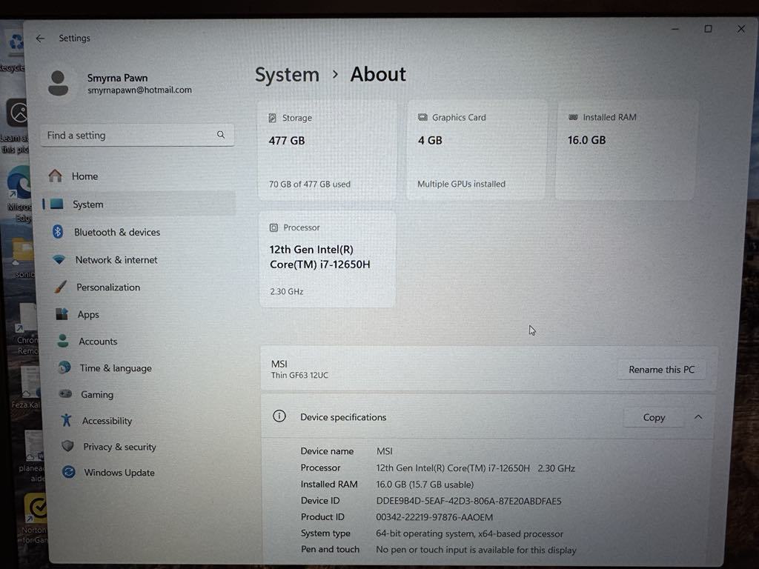This screenshot has width=759, height=569.
Task: Click the Bluetooth & devices icon
Action: click(58, 232)
